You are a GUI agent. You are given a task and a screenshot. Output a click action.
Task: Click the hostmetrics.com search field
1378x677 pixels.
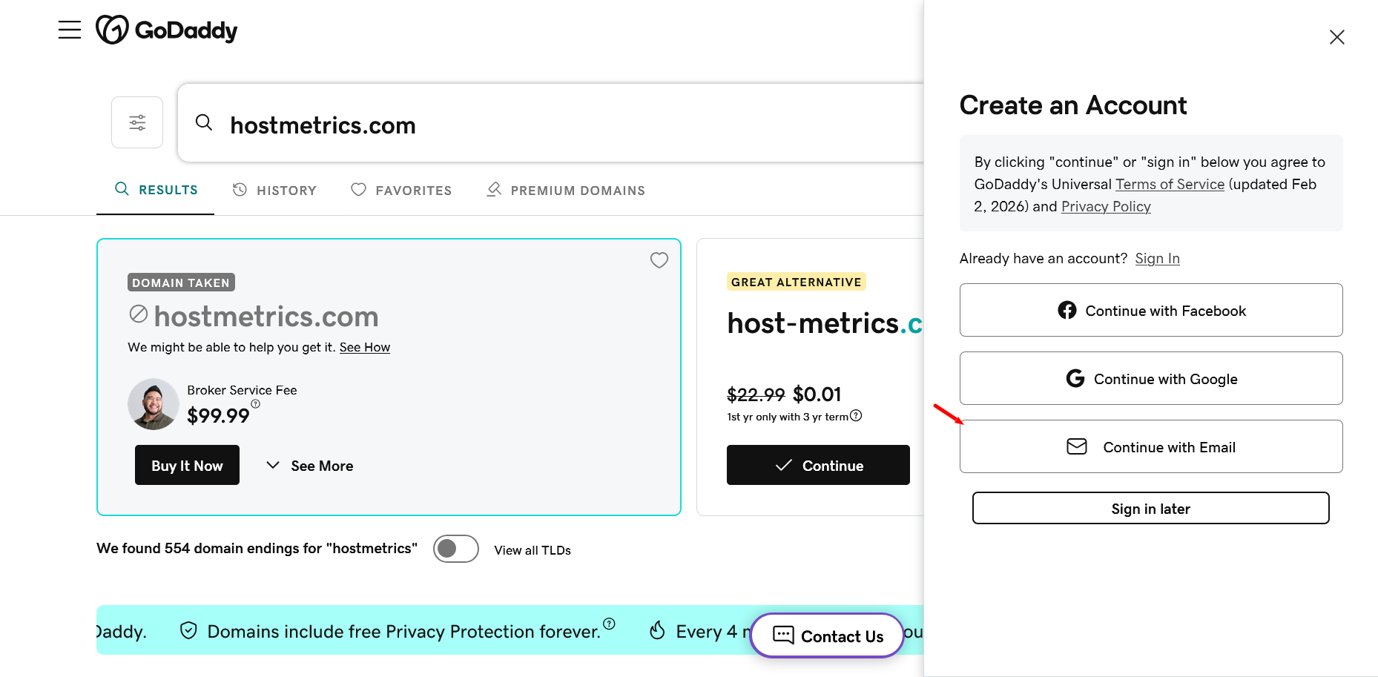(550, 123)
